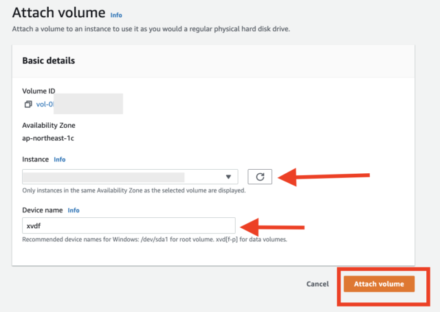Click the Device name input field
Image resolution: width=440 pixels, height=312 pixels.
point(129,225)
